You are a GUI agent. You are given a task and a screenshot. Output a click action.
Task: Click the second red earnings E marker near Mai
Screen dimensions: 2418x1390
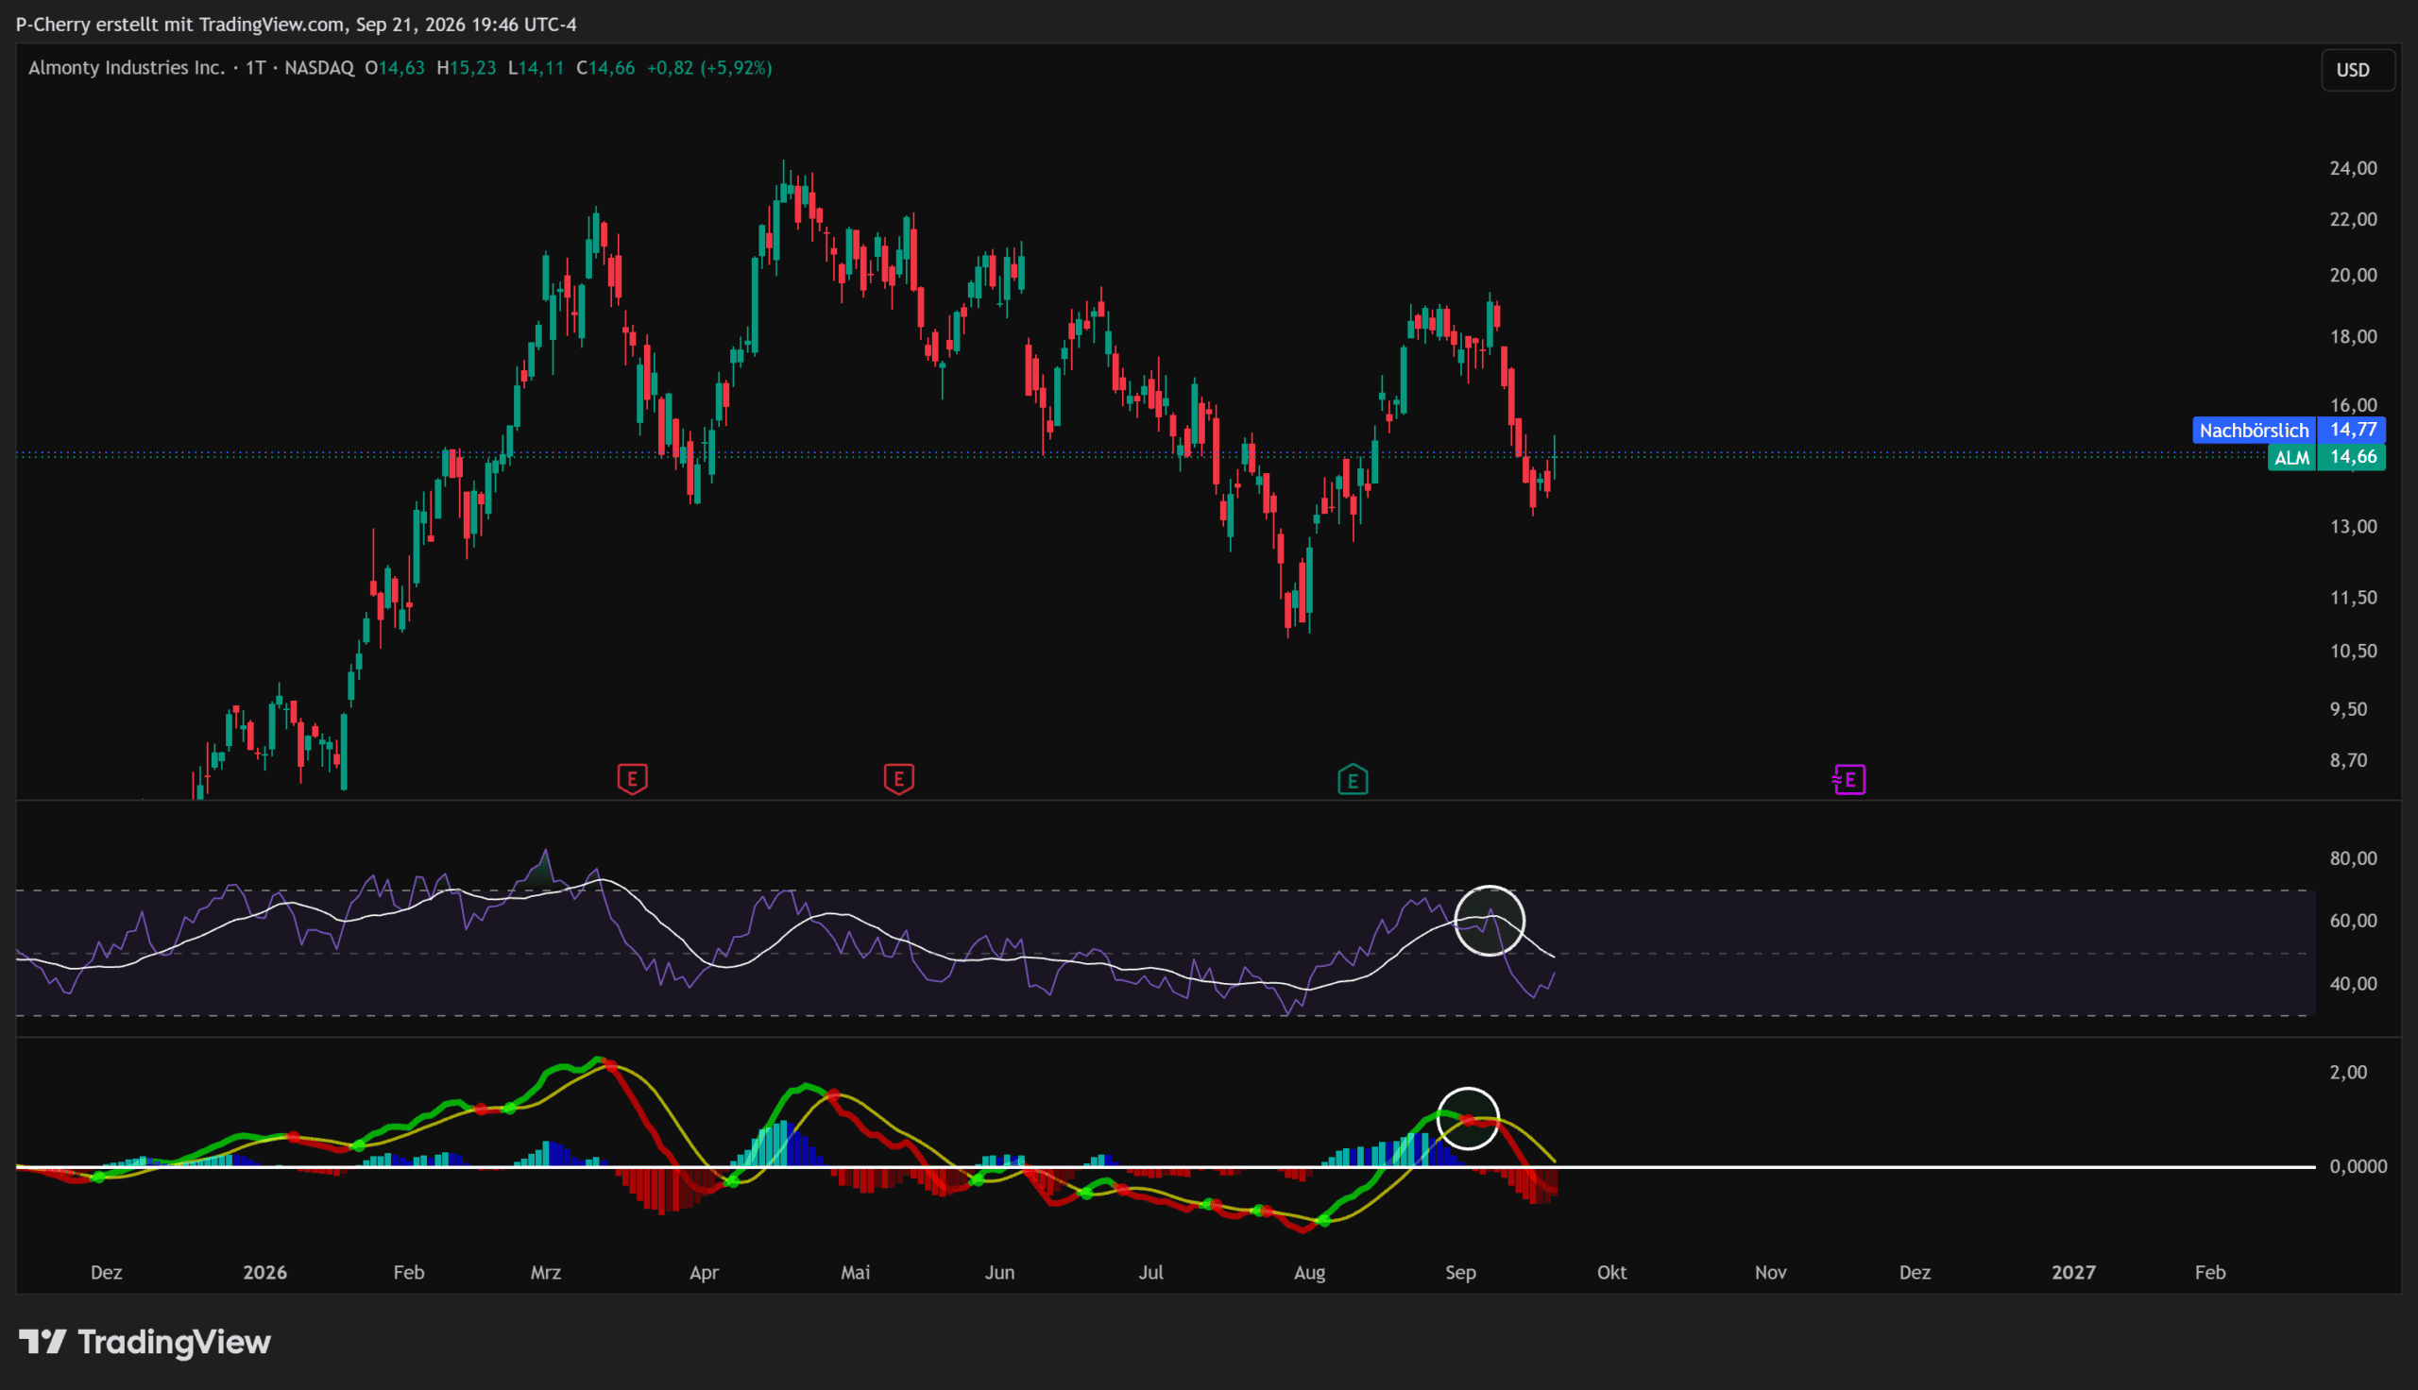click(x=898, y=779)
